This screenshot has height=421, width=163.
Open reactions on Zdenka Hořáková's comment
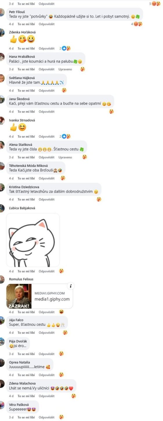pos(66,48)
